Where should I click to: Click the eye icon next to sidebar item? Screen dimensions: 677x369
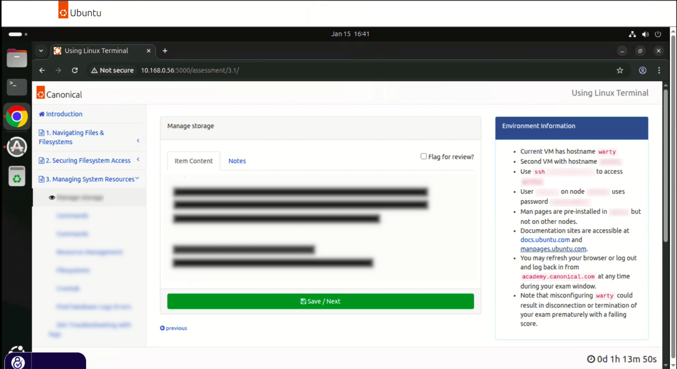[x=52, y=198]
